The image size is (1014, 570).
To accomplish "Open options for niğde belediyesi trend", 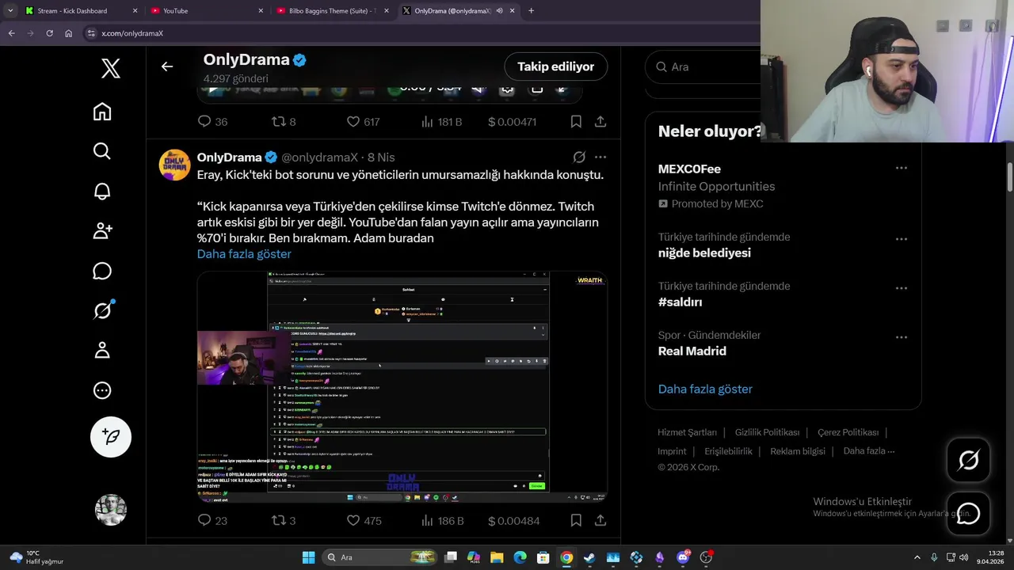I will point(902,239).
